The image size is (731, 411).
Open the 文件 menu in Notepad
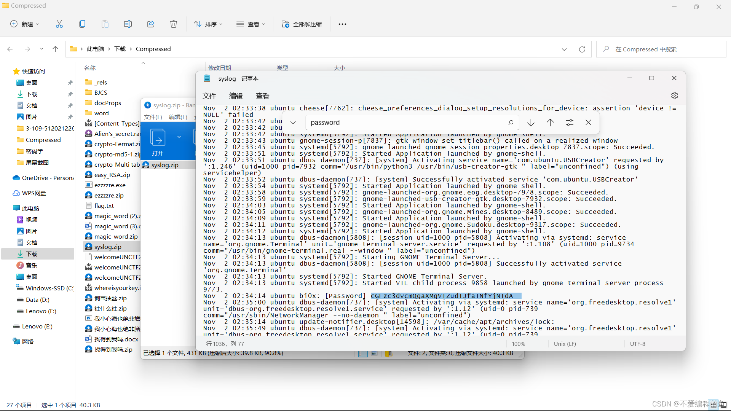[x=209, y=96]
